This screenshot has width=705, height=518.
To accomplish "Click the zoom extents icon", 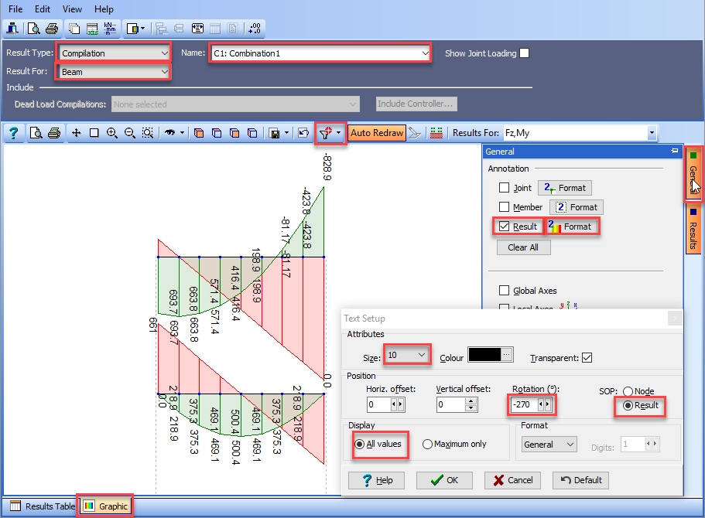I will point(148,133).
